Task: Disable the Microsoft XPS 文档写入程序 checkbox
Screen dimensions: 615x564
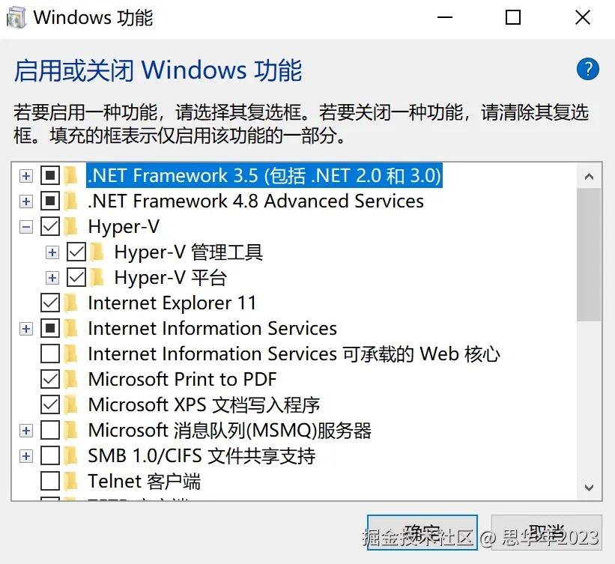Action: (50, 404)
